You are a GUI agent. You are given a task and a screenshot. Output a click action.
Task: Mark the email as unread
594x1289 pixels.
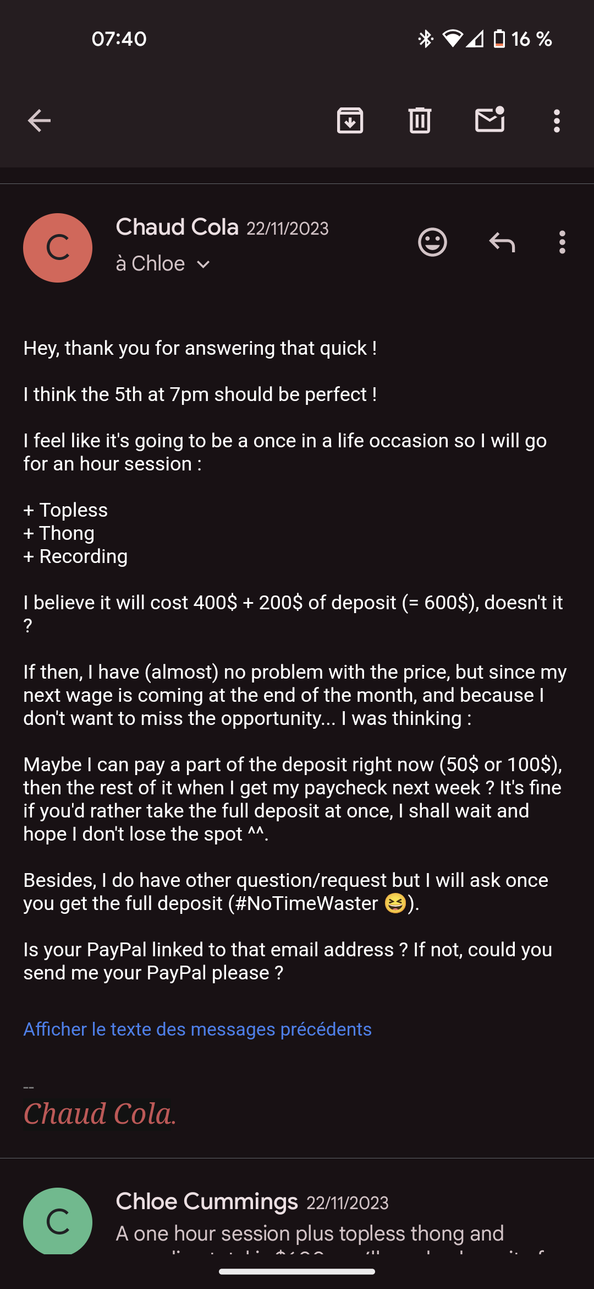tap(490, 120)
